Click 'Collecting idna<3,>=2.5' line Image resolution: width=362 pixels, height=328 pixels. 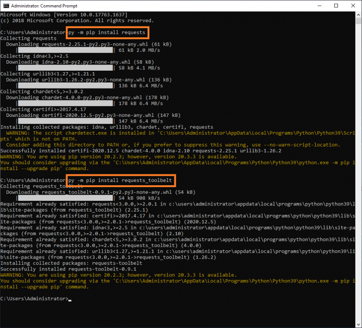(x=34, y=56)
